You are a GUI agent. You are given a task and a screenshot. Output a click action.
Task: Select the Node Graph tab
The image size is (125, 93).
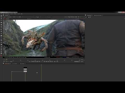(x=7, y=64)
